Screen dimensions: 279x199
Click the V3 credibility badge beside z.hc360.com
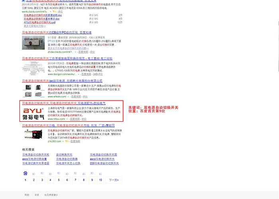tap(67, 141)
